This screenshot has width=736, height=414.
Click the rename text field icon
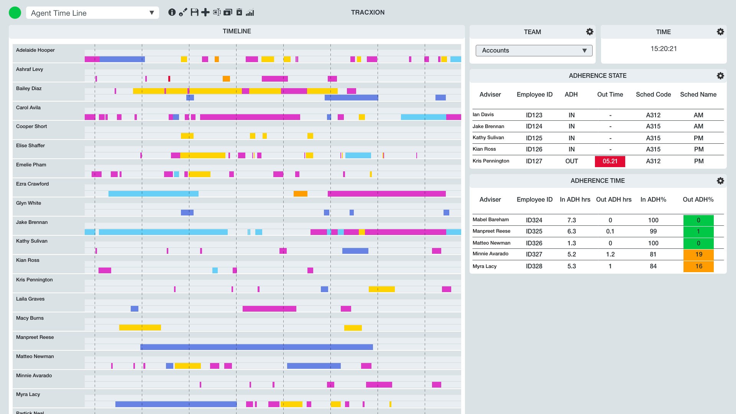(x=217, y=12)
